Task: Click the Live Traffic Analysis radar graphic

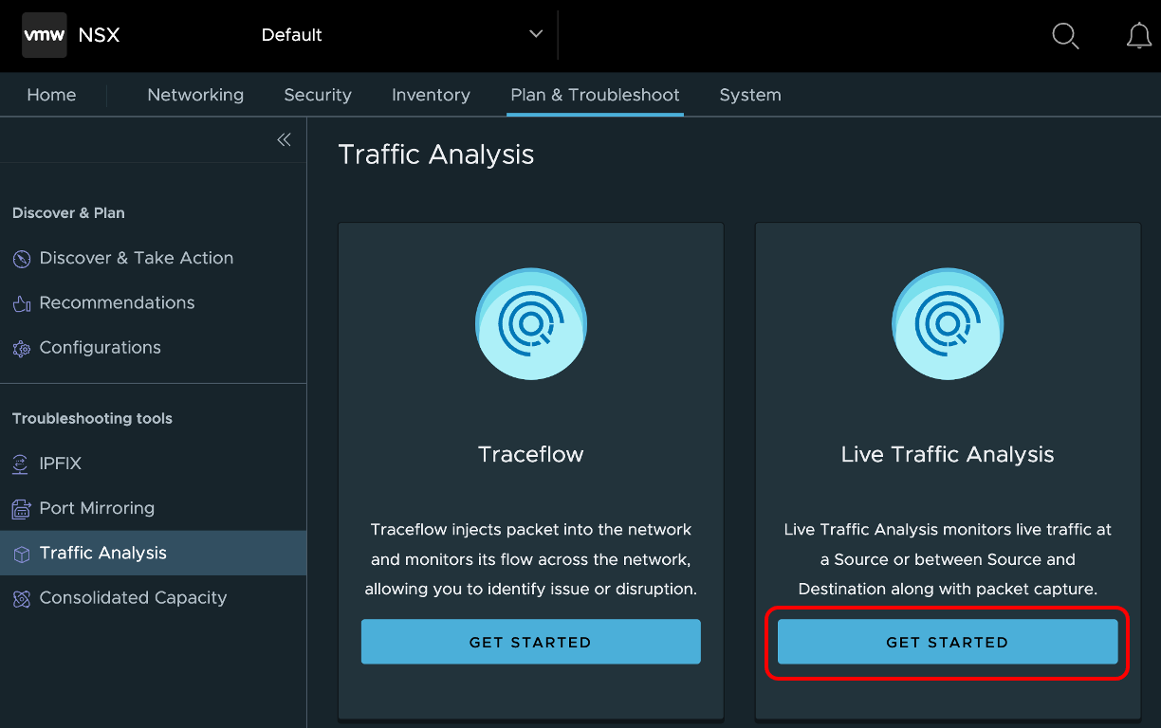Action: pyautogui.click(x=948, y=323)
